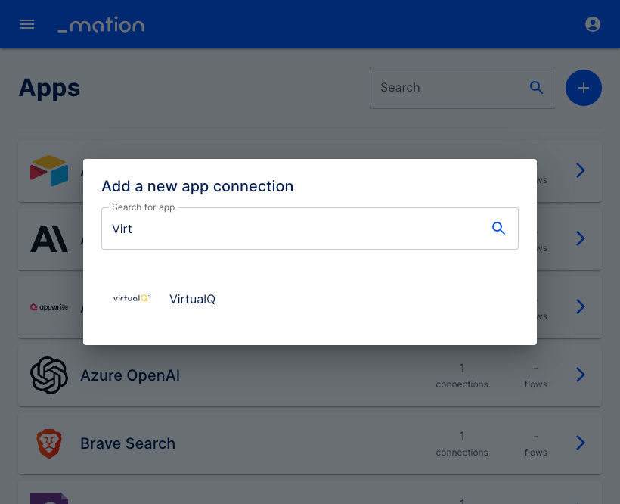Click the magnifier in the Search for app field
This screenshot has width=620, height=504.
pos(498,229)
